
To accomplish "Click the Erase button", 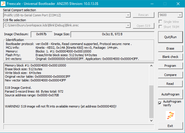I will point(170,48).
